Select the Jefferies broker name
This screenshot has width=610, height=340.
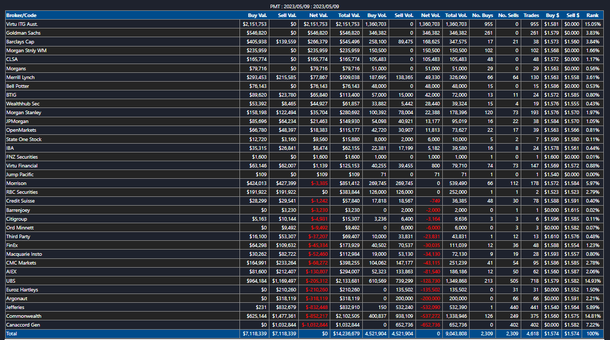coord(15,307)
